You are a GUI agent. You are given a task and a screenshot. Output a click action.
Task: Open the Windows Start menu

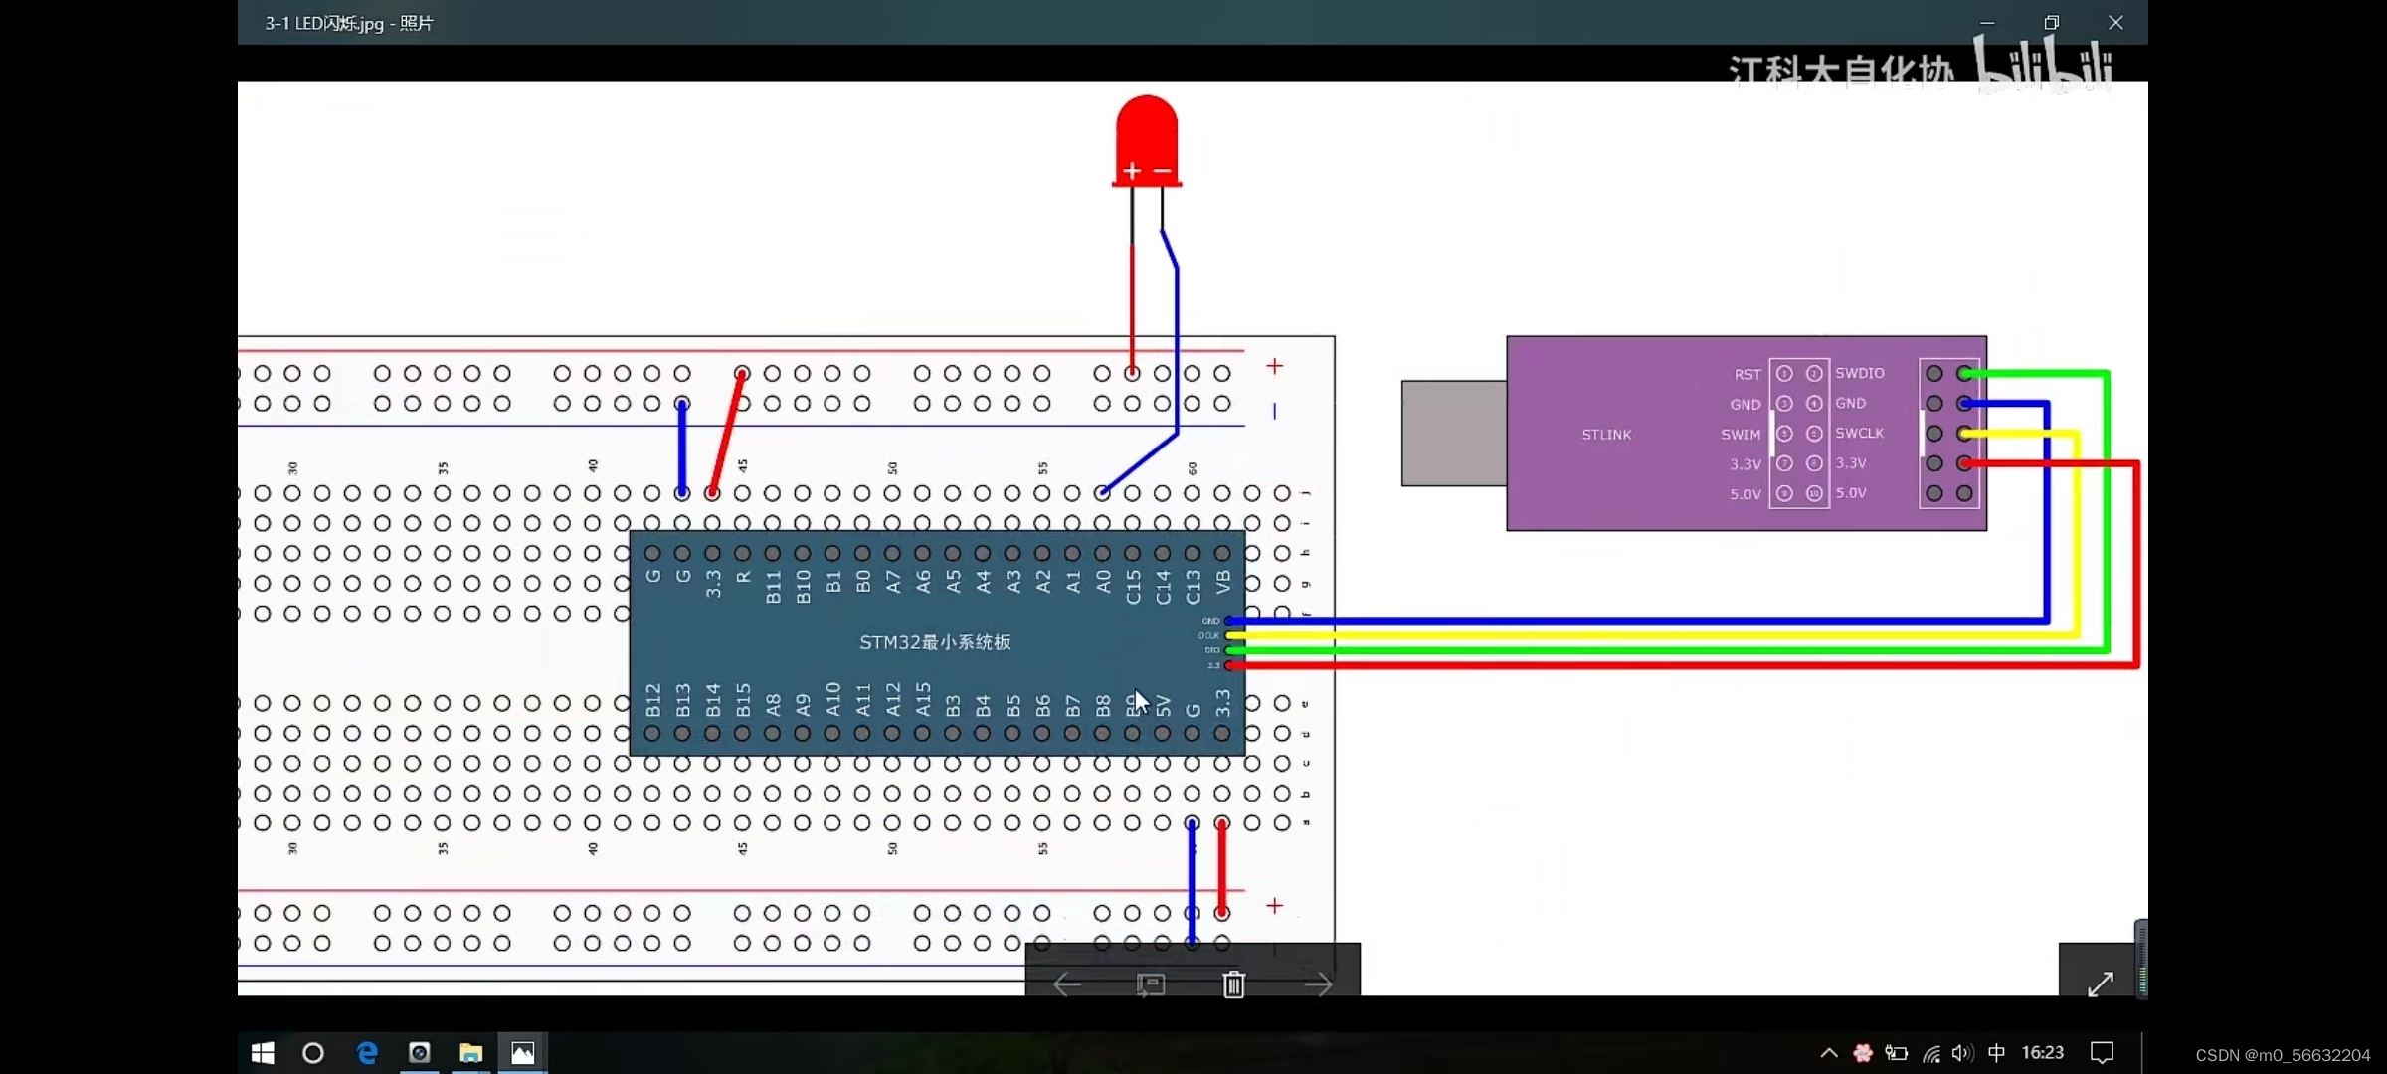pyautogui.click(x=263, y=1053)
